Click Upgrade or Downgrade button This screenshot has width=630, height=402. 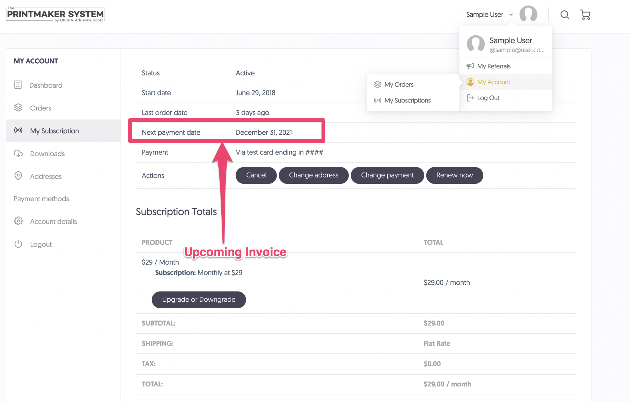tap(199, 299)
